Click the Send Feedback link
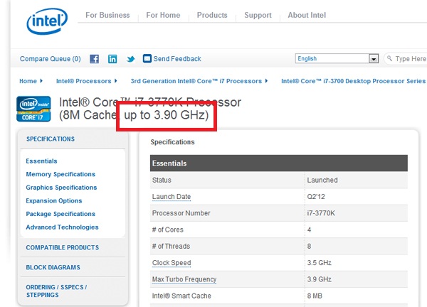The height and width of the screenshot is (307, 427). 177,59
